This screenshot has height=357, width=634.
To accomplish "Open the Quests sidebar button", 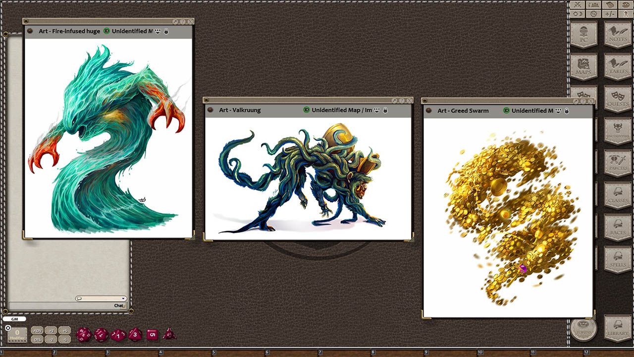I will point(618,99).
